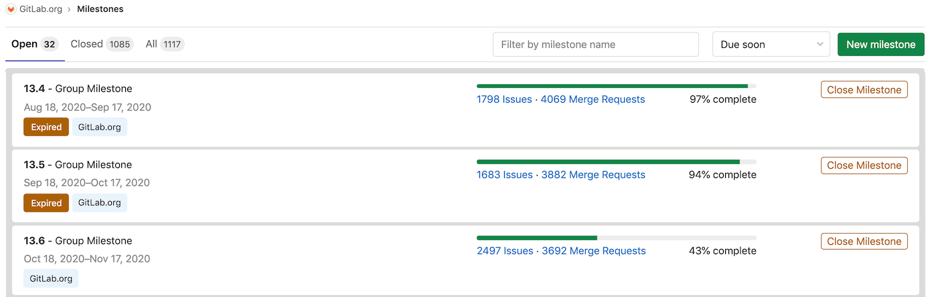This screenshot has height=297, width=928.
Task: Focus the Filter by milestone name field
Action: pyautogui.click(x=595, y=45)
